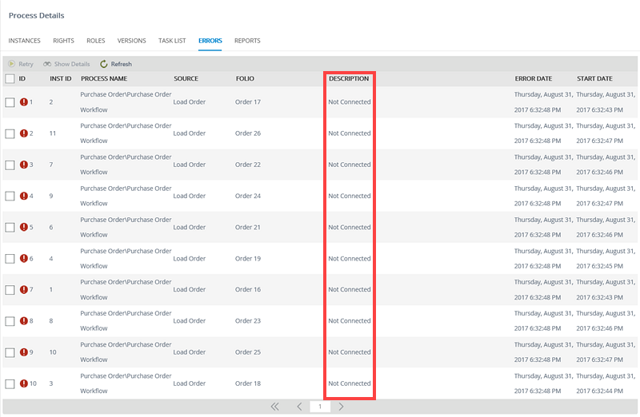This screenshot has width=640, height=417.
Task: Switch to the Instances tab
Action: (24, 41)
